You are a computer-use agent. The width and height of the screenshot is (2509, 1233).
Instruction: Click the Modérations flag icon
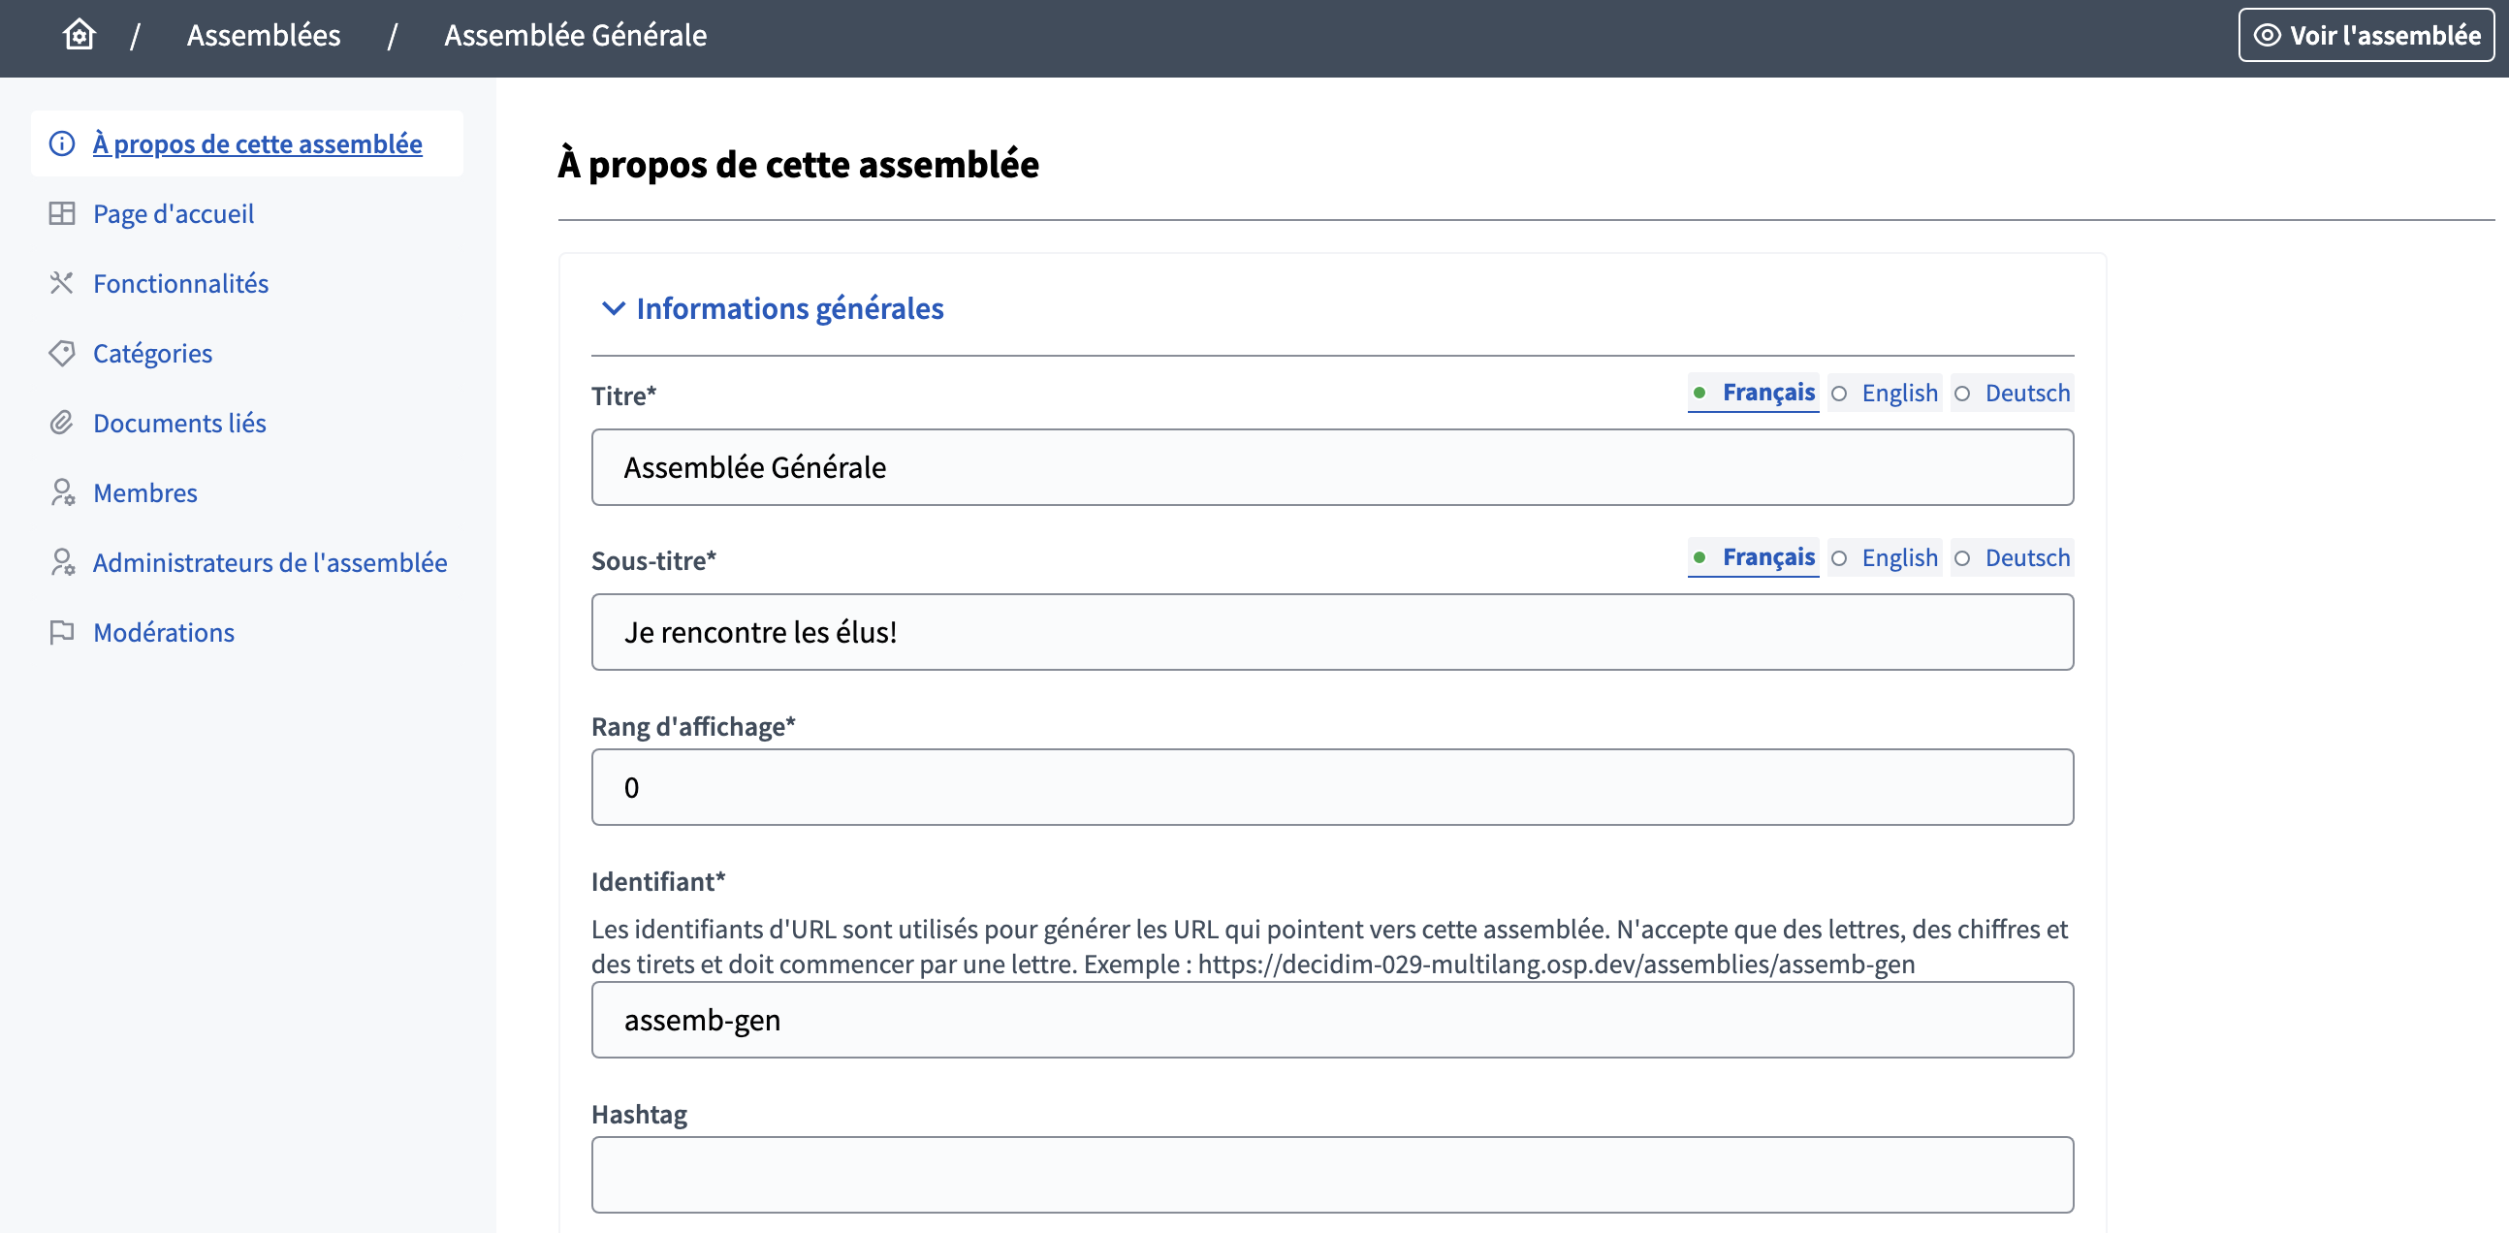click(x=61, y=632)
